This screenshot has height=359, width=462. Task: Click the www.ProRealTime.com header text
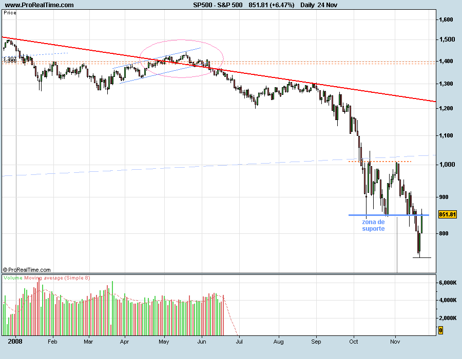[x=39, y=5]
